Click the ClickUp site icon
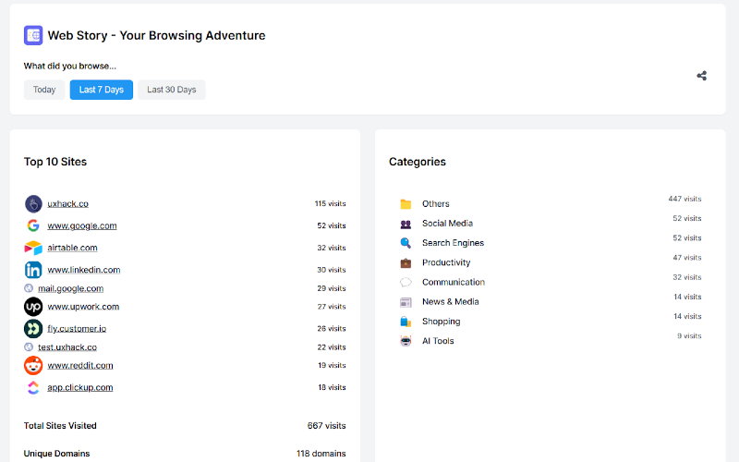The width and height of the screenshot is (739, 462). [33, 387]
